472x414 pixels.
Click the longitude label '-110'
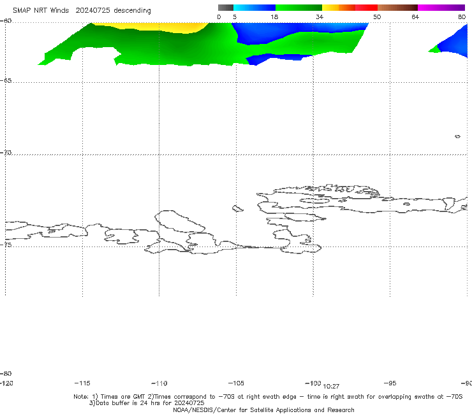[159, 383]
